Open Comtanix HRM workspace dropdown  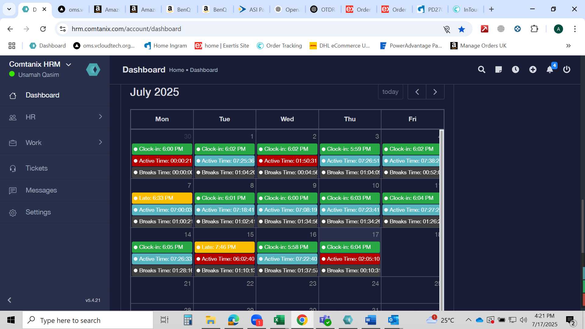pyautogui.click(x=69, y=65)
